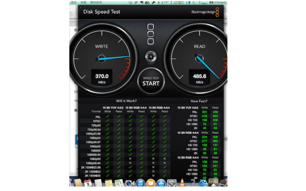Click the Bluetooth menu bar icon
Screen dimensions: 306x191
pyautogui.click(x=158, y=2)
